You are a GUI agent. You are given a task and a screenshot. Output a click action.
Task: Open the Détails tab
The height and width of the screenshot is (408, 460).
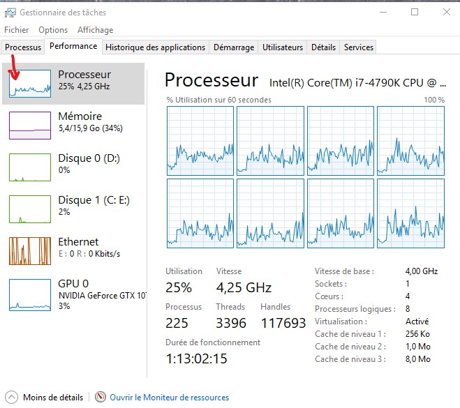pos(323,47)
